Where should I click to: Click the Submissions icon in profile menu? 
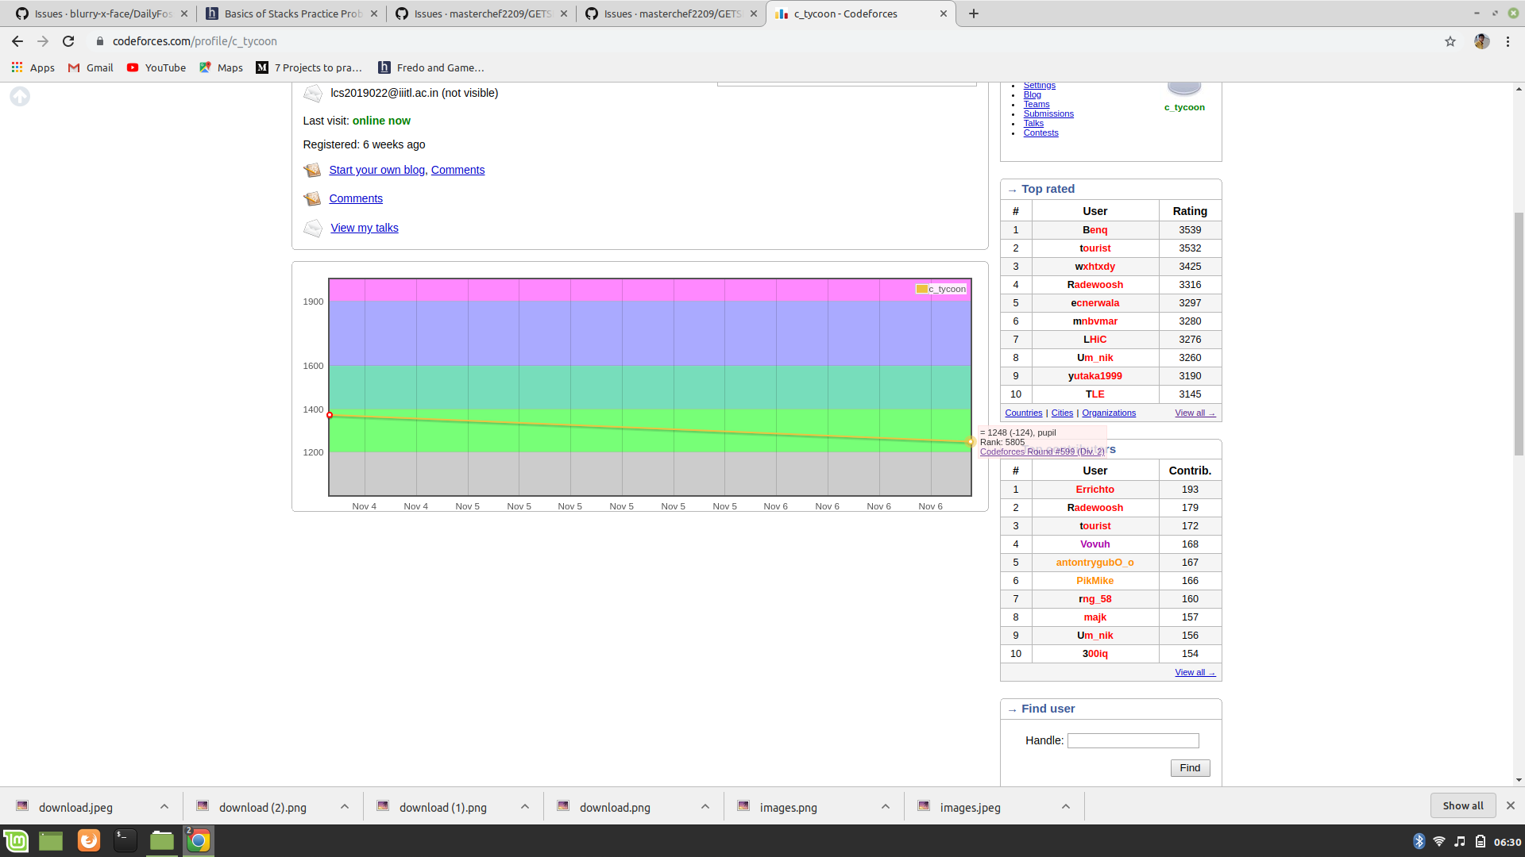pos(1049,113)
